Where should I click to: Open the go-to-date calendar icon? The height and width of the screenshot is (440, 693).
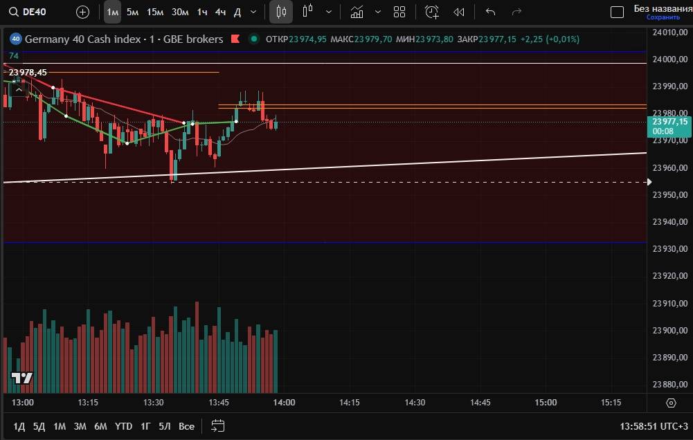pos(217,425)
